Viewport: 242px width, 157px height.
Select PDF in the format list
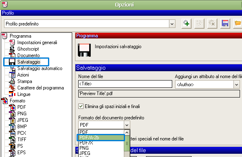tap(101, 132)
